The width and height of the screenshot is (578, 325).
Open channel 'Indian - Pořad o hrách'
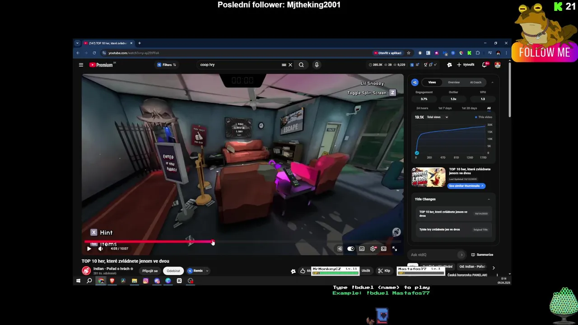pos(112,269)
